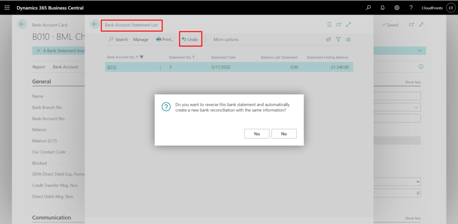Open the Report menu on card
This screenshot has width=458, height=224.
click(x=38, y=66)
